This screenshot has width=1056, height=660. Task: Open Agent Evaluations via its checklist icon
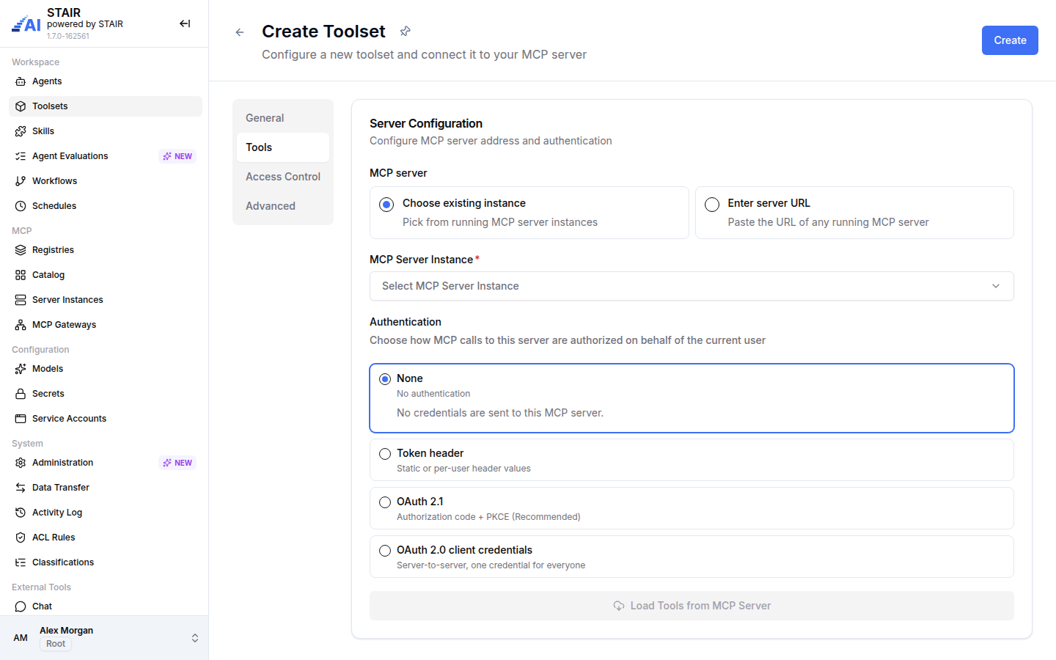pyautogui.click(x=21, y=156)
